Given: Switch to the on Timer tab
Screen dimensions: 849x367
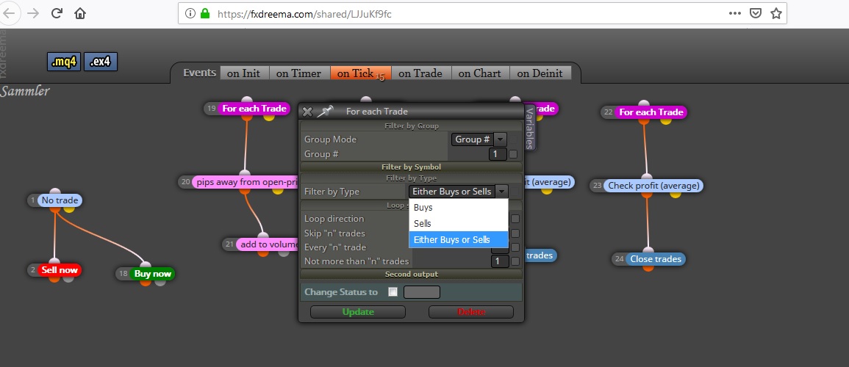Looking at the screenshot, I should 299,73.
